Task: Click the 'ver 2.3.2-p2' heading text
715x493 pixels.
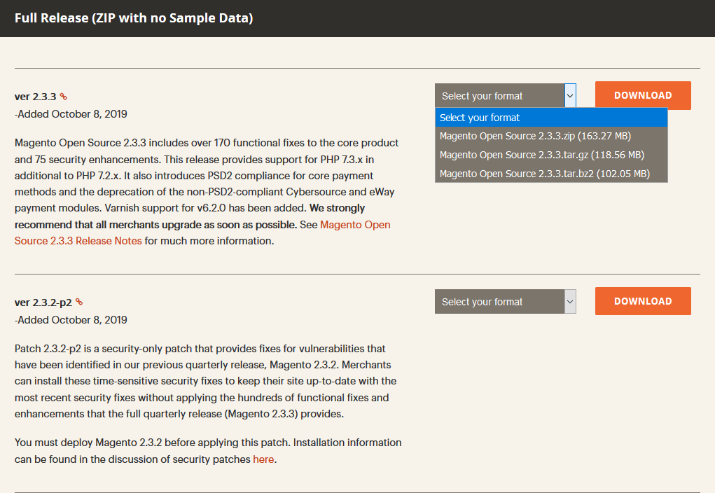Action: [43, 303]
